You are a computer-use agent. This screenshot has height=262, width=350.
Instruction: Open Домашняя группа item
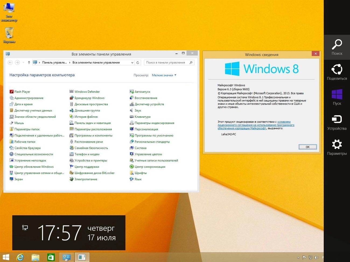[x=85, y=110]
